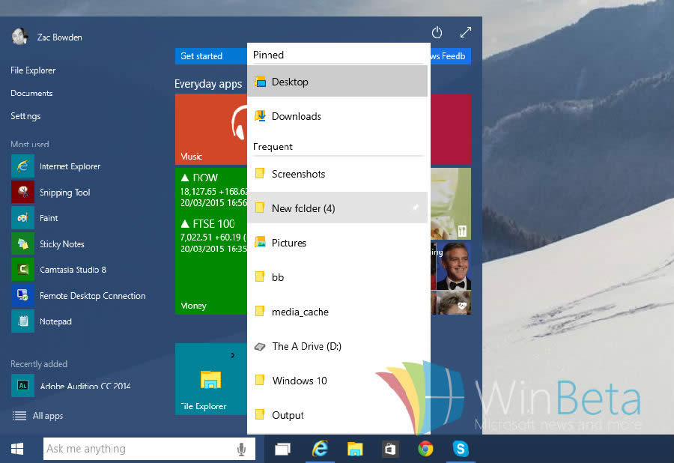The height and width of the screenshot is (463, 674).
Task: Open Downloads from the Pinned list
Action: tap(297, 116)
